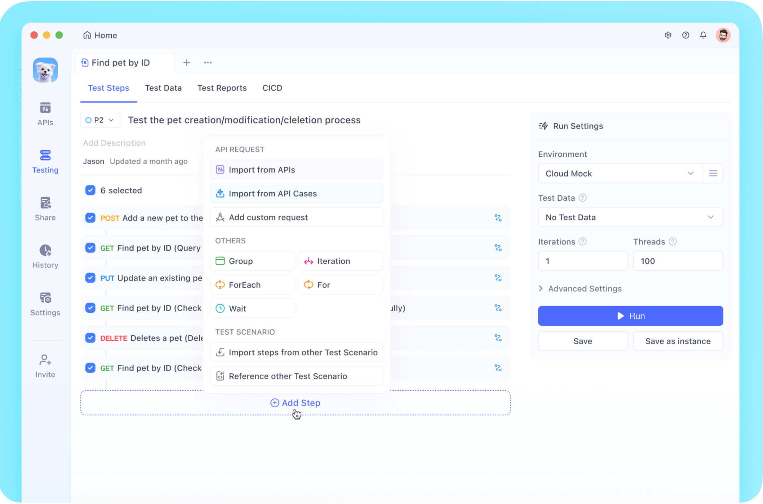The image size is (763, 504).
Task: Open environment management list icon
Action: pyautogui.click(x=713, y=173)
